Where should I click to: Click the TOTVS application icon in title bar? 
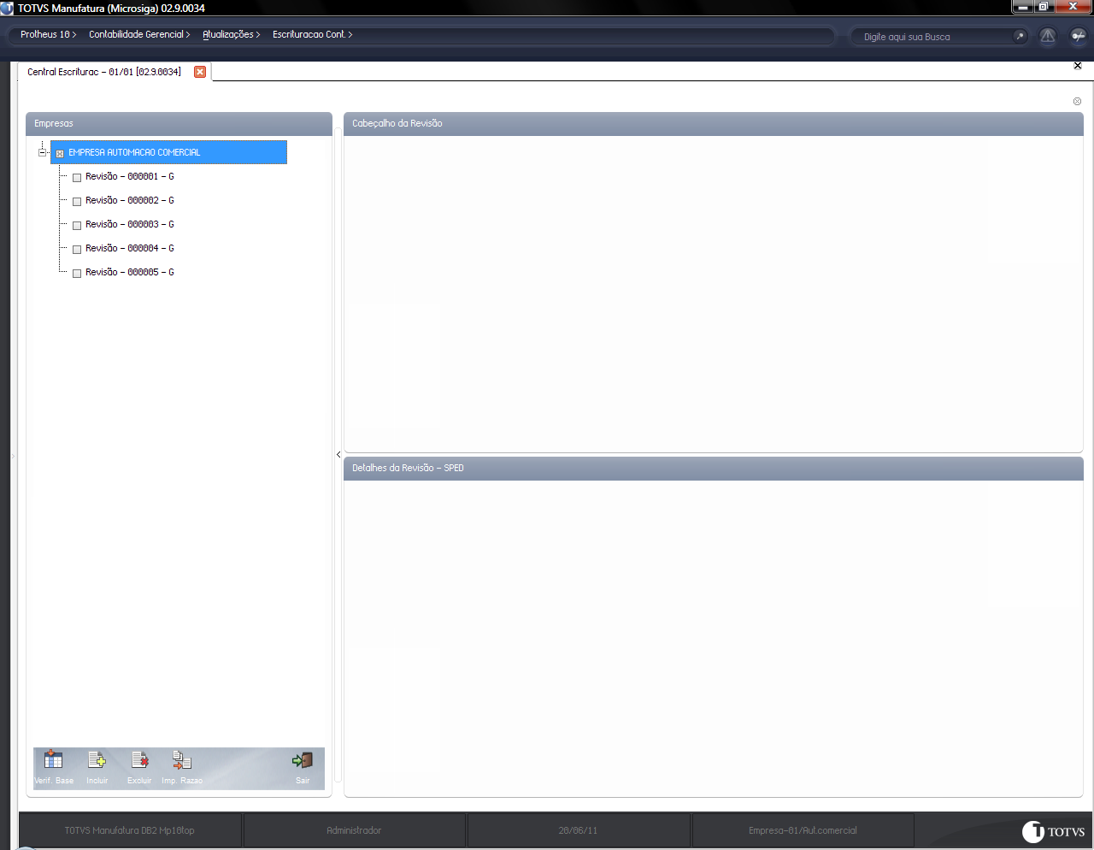click(7, 8)
